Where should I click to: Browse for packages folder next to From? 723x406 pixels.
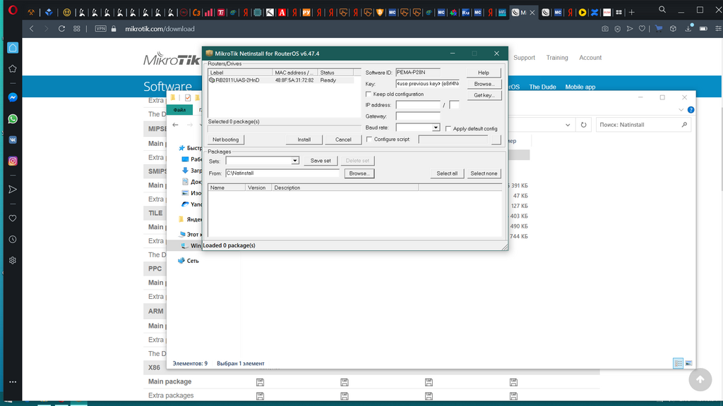tap(359, 173)
